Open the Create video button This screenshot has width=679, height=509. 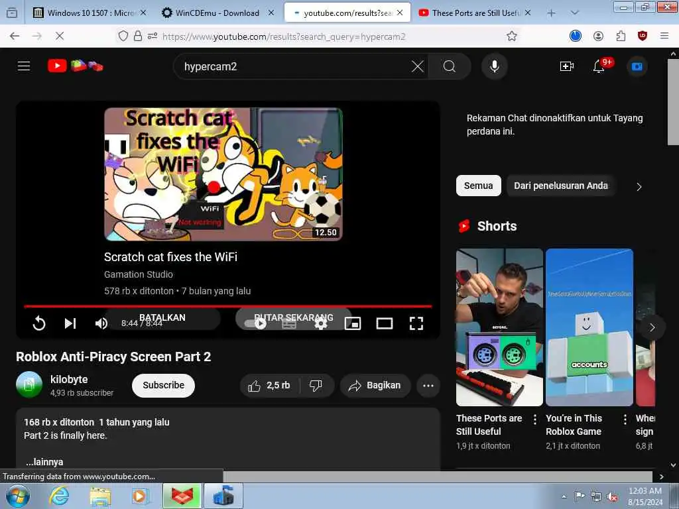click(566, 66)
